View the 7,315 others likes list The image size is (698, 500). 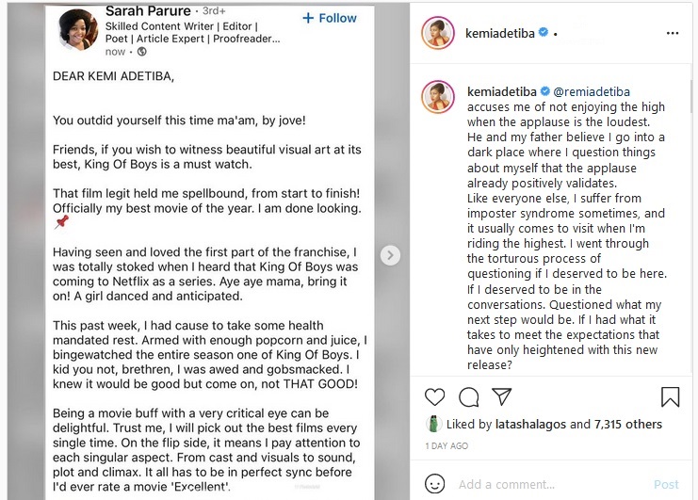pos(627,425)
